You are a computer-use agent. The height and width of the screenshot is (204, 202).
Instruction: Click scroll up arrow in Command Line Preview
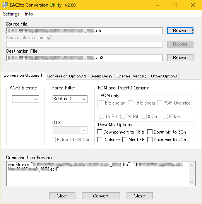[192, 165]
